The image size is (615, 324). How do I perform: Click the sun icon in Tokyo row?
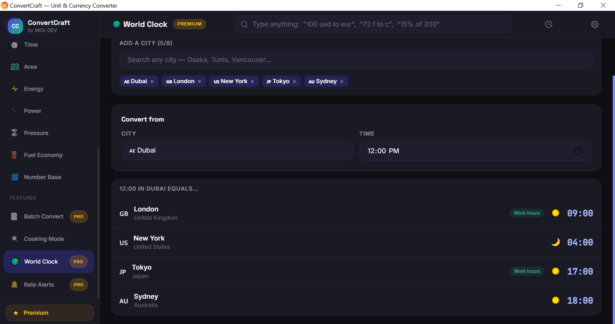pos(555,271)
